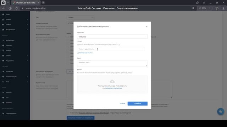Open the Логи code icon
This screenshot has width=227, height=127.
(x=3, y=81)
